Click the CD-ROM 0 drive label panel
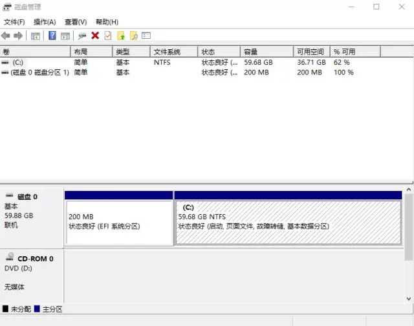This screenshot has height=326, width=414. tap(31, 272)
